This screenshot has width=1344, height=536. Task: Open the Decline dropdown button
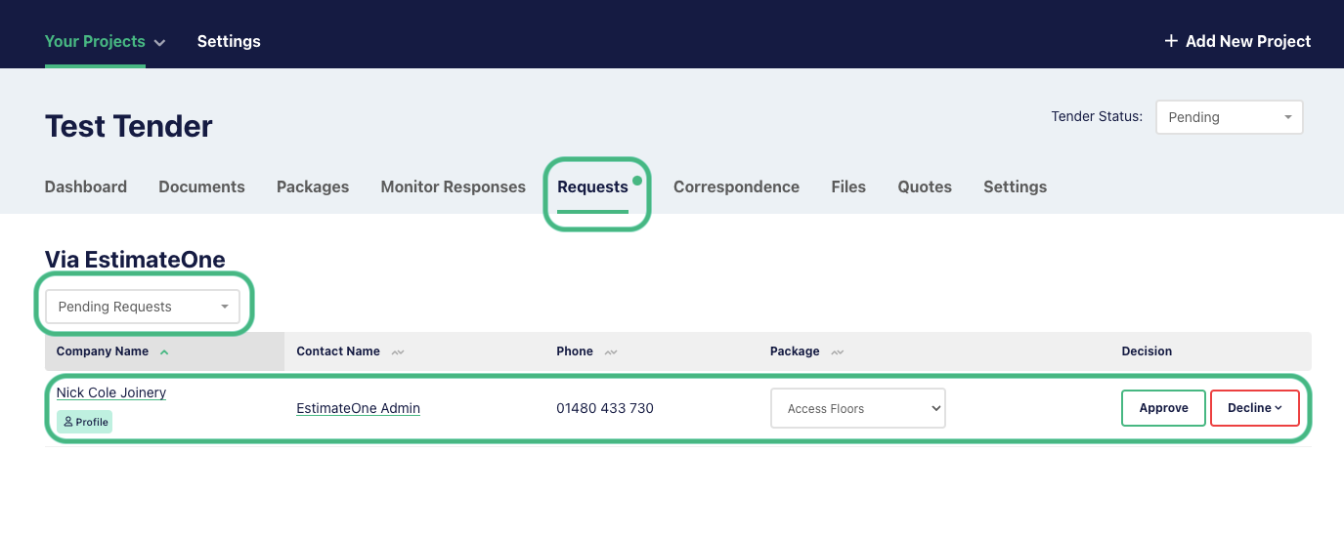1255,408
